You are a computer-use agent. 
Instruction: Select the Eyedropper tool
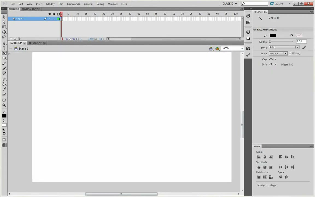pos(4,89)
